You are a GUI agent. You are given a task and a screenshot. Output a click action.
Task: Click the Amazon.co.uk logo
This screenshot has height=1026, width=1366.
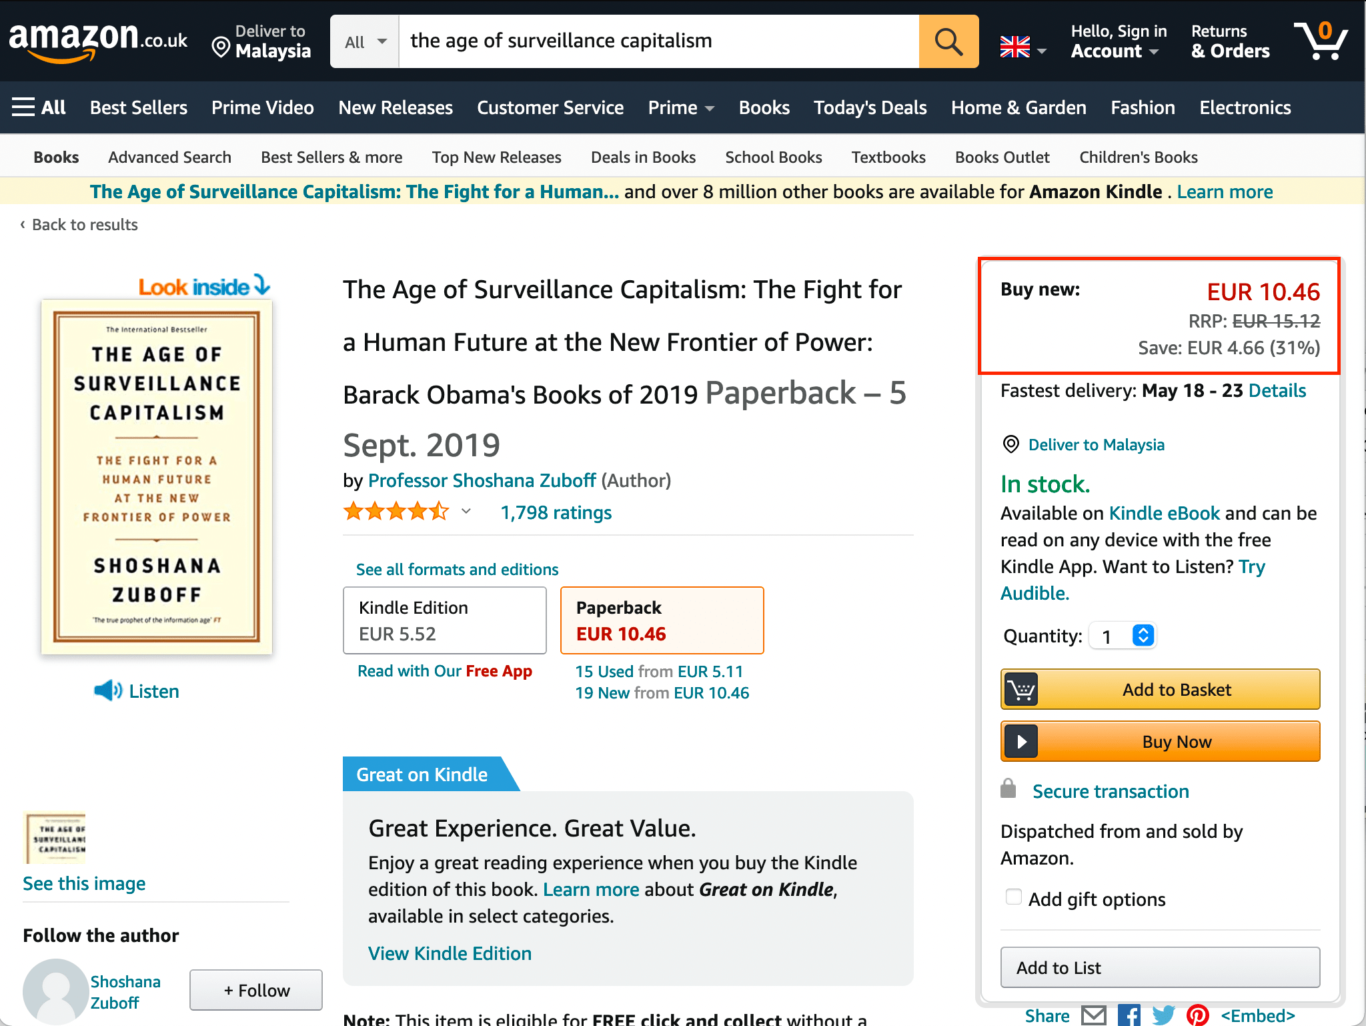[x=98, y=41]
